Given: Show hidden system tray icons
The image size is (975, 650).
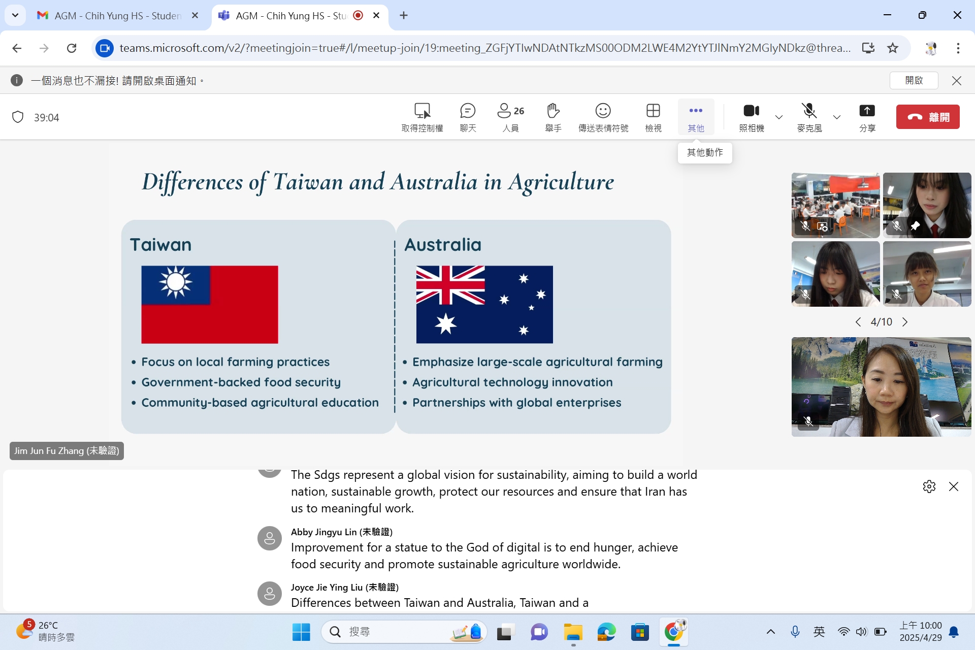Looking at the screenshot, I should click(770, 632).
